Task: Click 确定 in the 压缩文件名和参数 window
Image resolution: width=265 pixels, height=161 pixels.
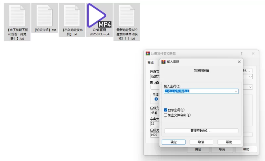Action: click(198, 149)
